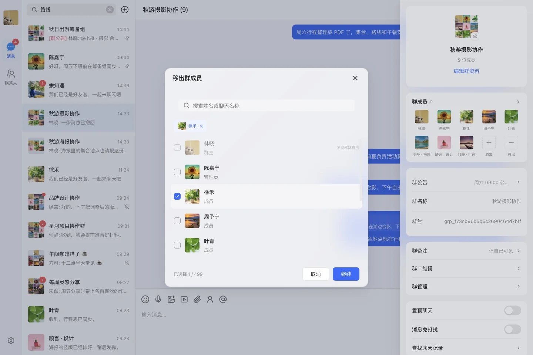Screen dimensions: 533x355
Task: Clear the search text 路线
Action: (x=110, y=10)
